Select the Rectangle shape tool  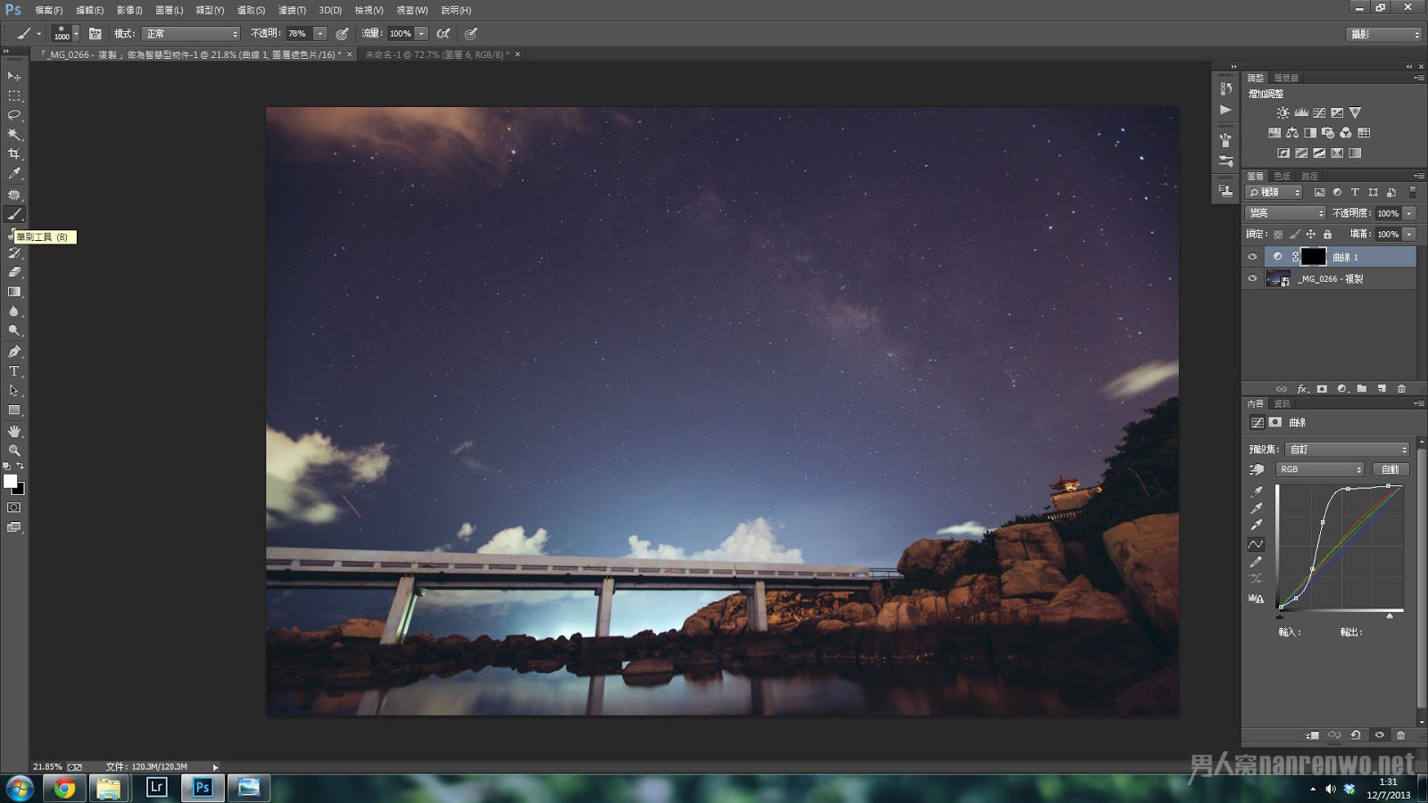click(14, 410)
